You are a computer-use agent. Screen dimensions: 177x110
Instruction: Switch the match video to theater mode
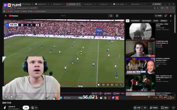[112, 85]
